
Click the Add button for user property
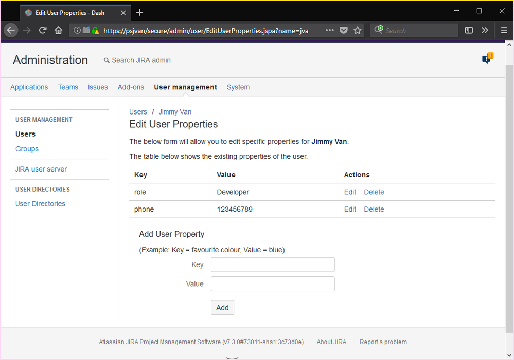(x=222, y=308)
